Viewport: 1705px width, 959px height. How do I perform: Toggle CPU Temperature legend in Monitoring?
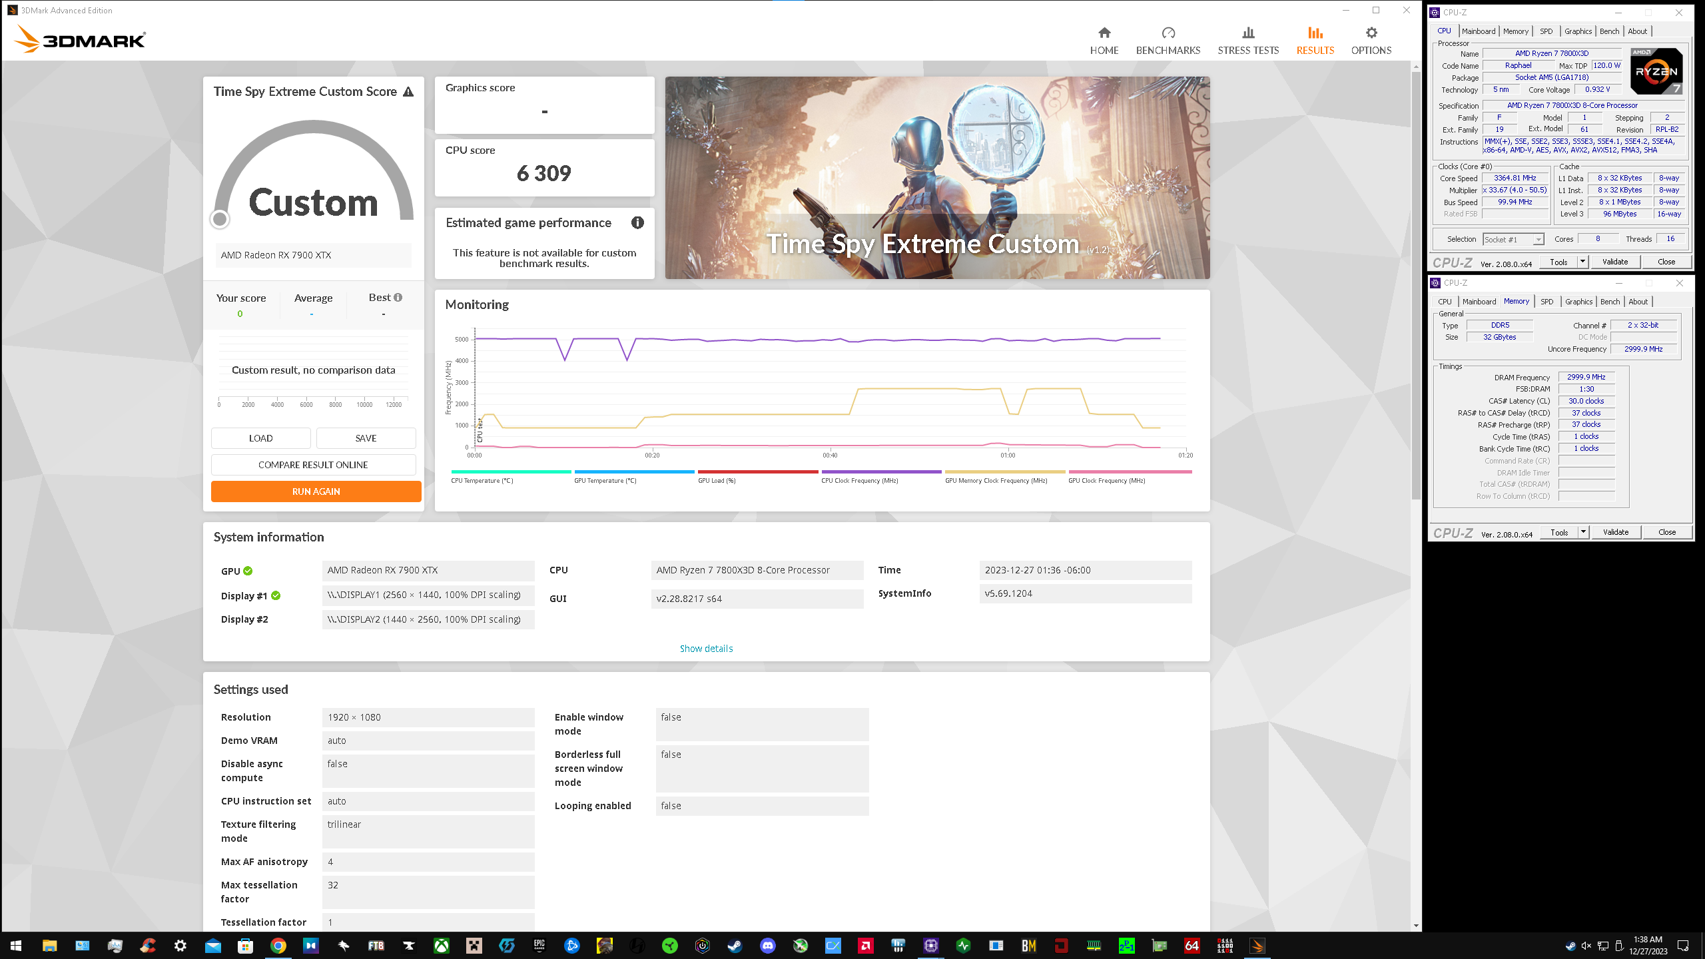[510, 477]
